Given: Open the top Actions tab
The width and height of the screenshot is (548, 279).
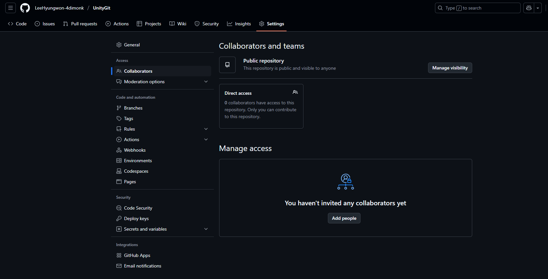Looking at the screenshot, I should [x=117, y=24].
